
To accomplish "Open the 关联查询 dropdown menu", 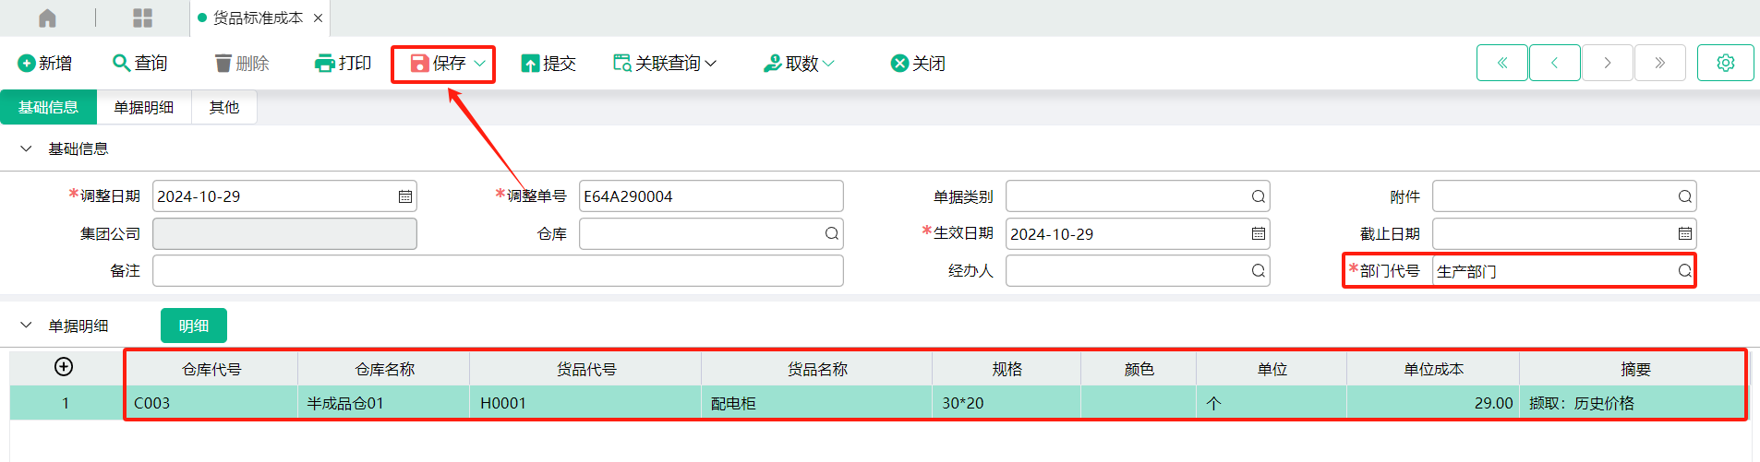I will (665, 63).
